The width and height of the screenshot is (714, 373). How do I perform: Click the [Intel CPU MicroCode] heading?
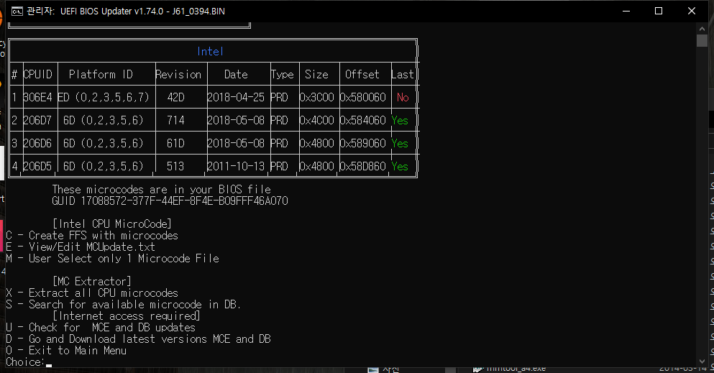point(112,224)
